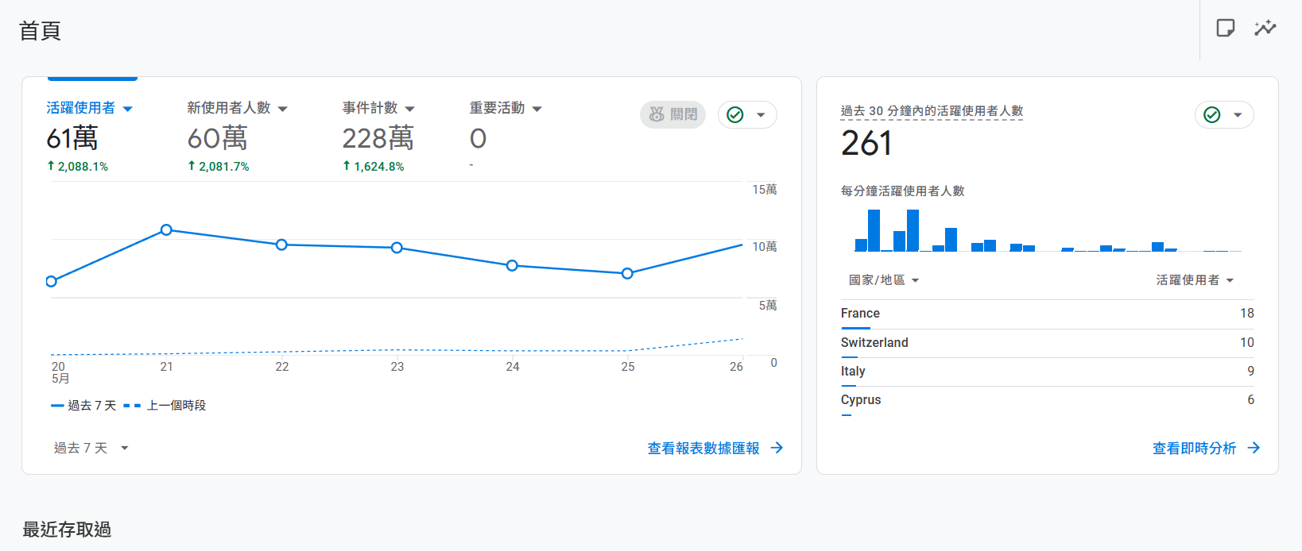Image resolution: width=1302 pixels, height=551 pixels.
Task: Open the 查看即時分析 link
Action: coord(1194,448)
